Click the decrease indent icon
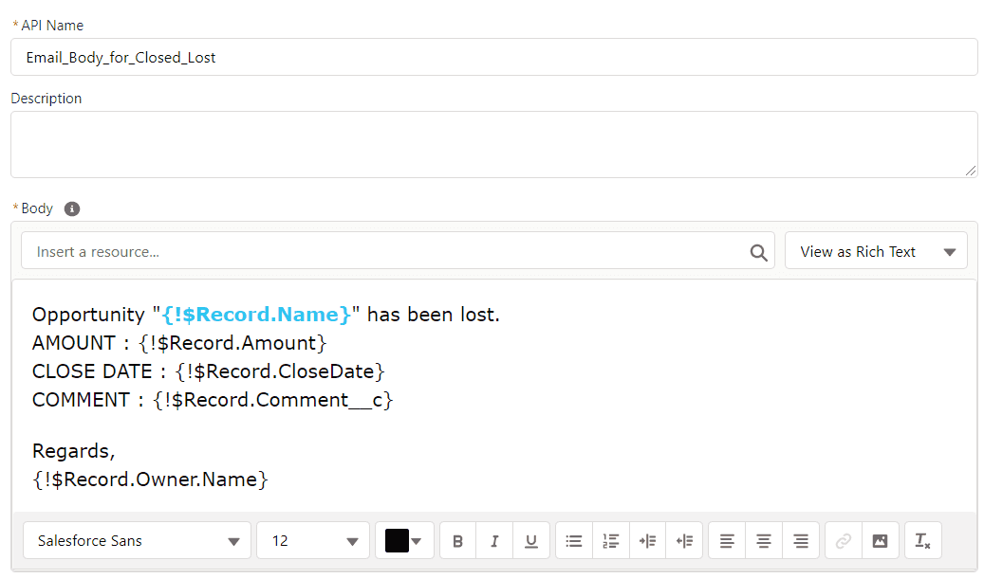This screenshot has width=984, height=579. coord(685,541)
